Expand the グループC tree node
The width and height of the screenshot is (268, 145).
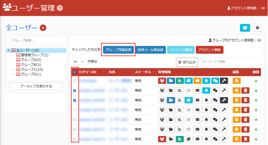(14, 69)
